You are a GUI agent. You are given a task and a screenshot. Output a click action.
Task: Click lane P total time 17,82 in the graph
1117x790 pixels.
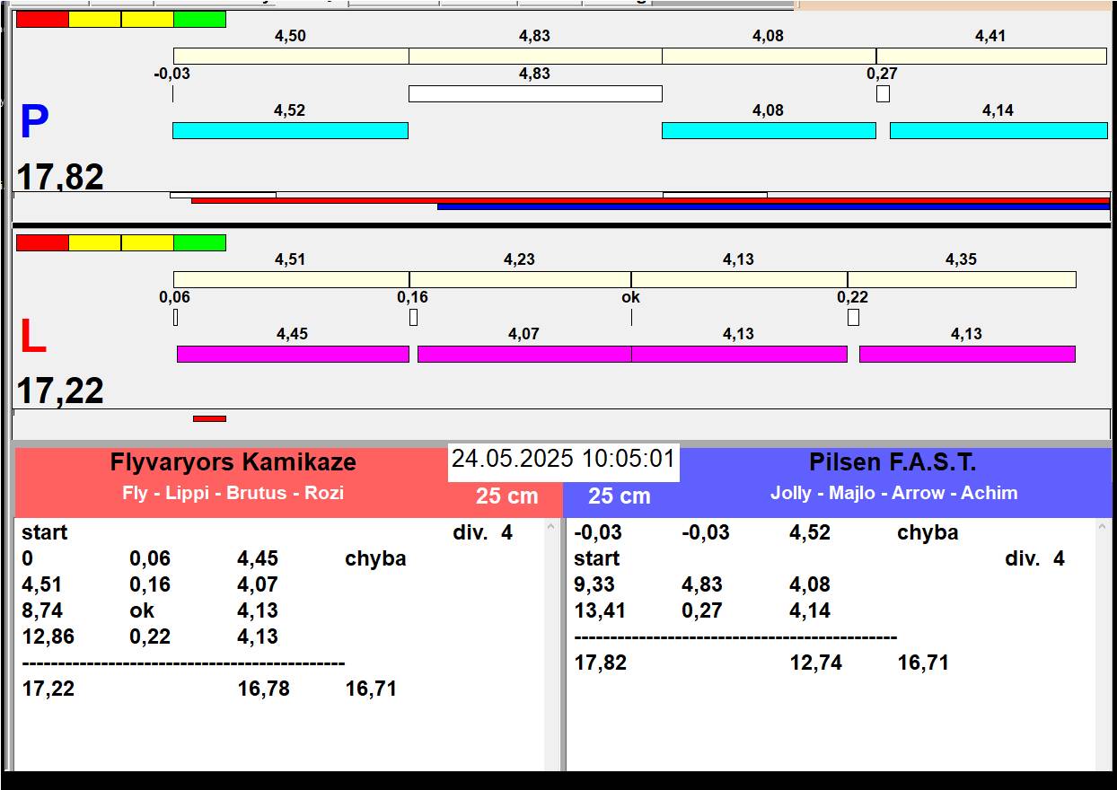click(60, 177)
